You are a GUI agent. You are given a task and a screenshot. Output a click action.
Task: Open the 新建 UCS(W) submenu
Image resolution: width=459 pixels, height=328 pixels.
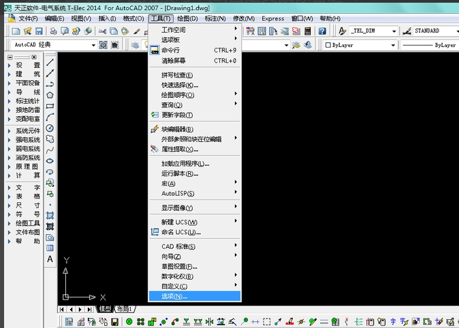coord(195,222)
